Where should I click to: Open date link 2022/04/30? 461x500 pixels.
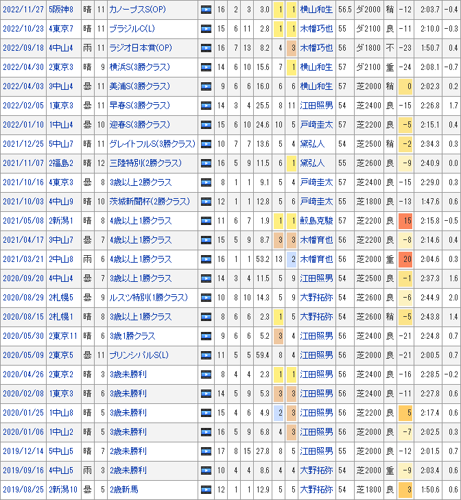[23, 67]
